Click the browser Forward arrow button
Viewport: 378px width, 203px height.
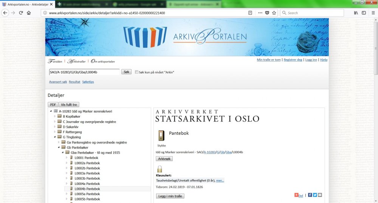[x=13, y=13]
